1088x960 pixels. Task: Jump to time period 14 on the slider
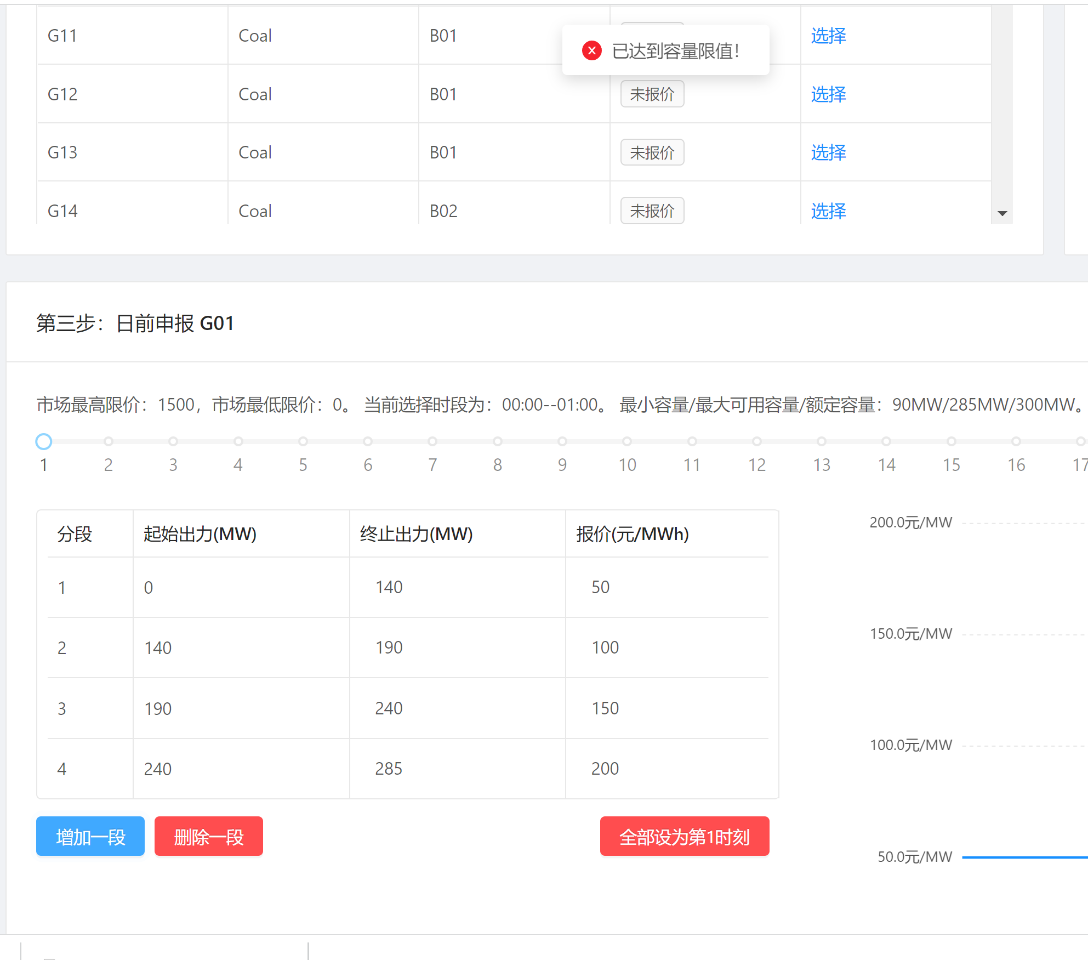(886, 441)
